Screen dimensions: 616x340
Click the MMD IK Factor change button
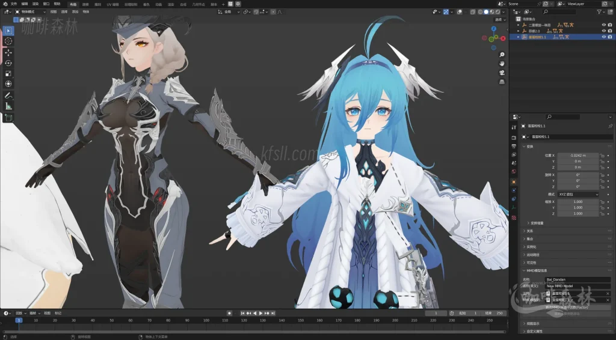tap(567, 308)
